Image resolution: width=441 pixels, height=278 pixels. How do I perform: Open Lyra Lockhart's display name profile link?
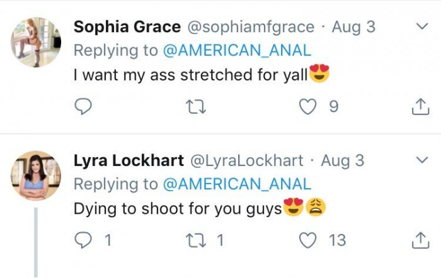coord(128,160)
